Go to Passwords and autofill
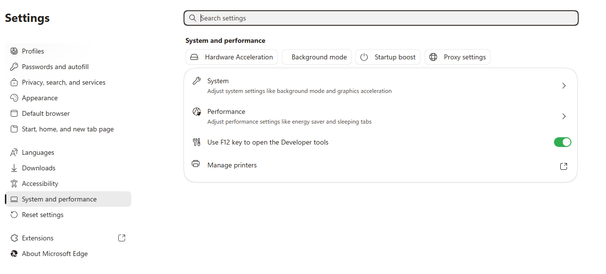The width and height of the screenshot is (606, 274). tap(68, 67)
